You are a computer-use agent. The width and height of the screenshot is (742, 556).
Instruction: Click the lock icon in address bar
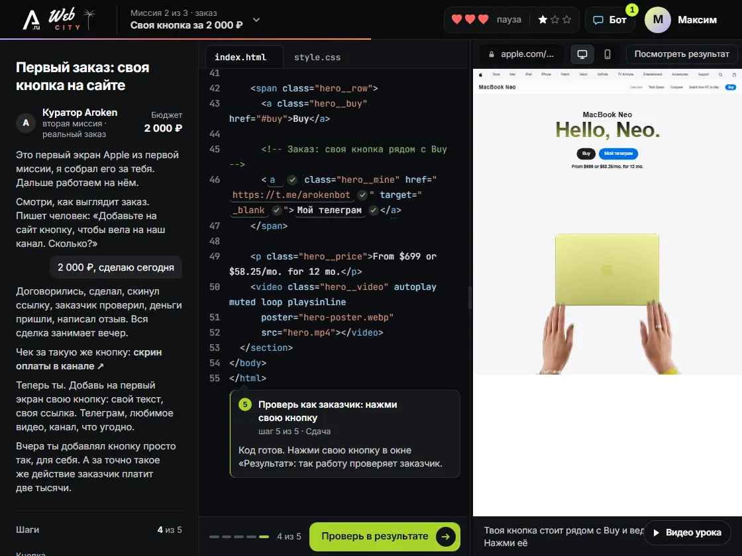[491, 54]
